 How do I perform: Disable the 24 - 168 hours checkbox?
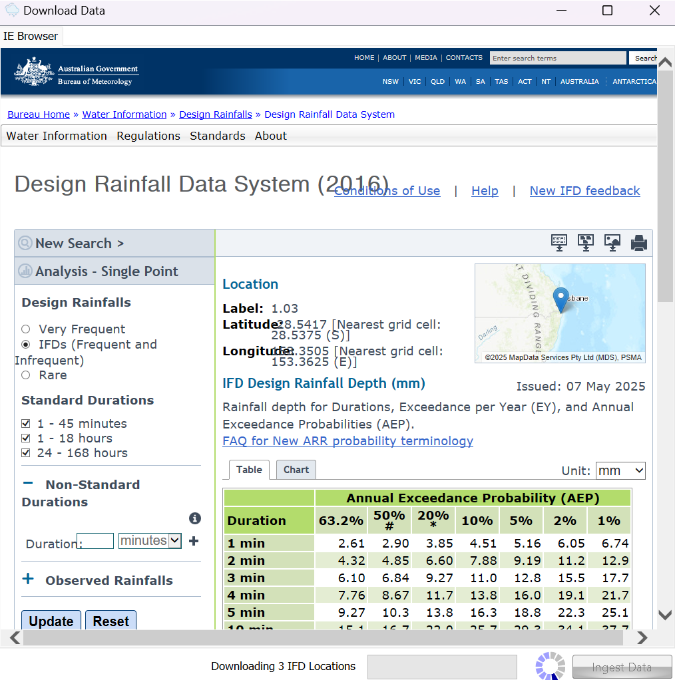25,452
